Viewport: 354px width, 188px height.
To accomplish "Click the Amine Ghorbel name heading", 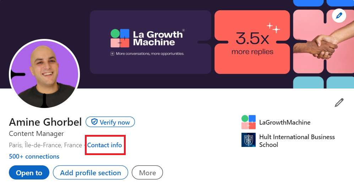I will 45,122.
